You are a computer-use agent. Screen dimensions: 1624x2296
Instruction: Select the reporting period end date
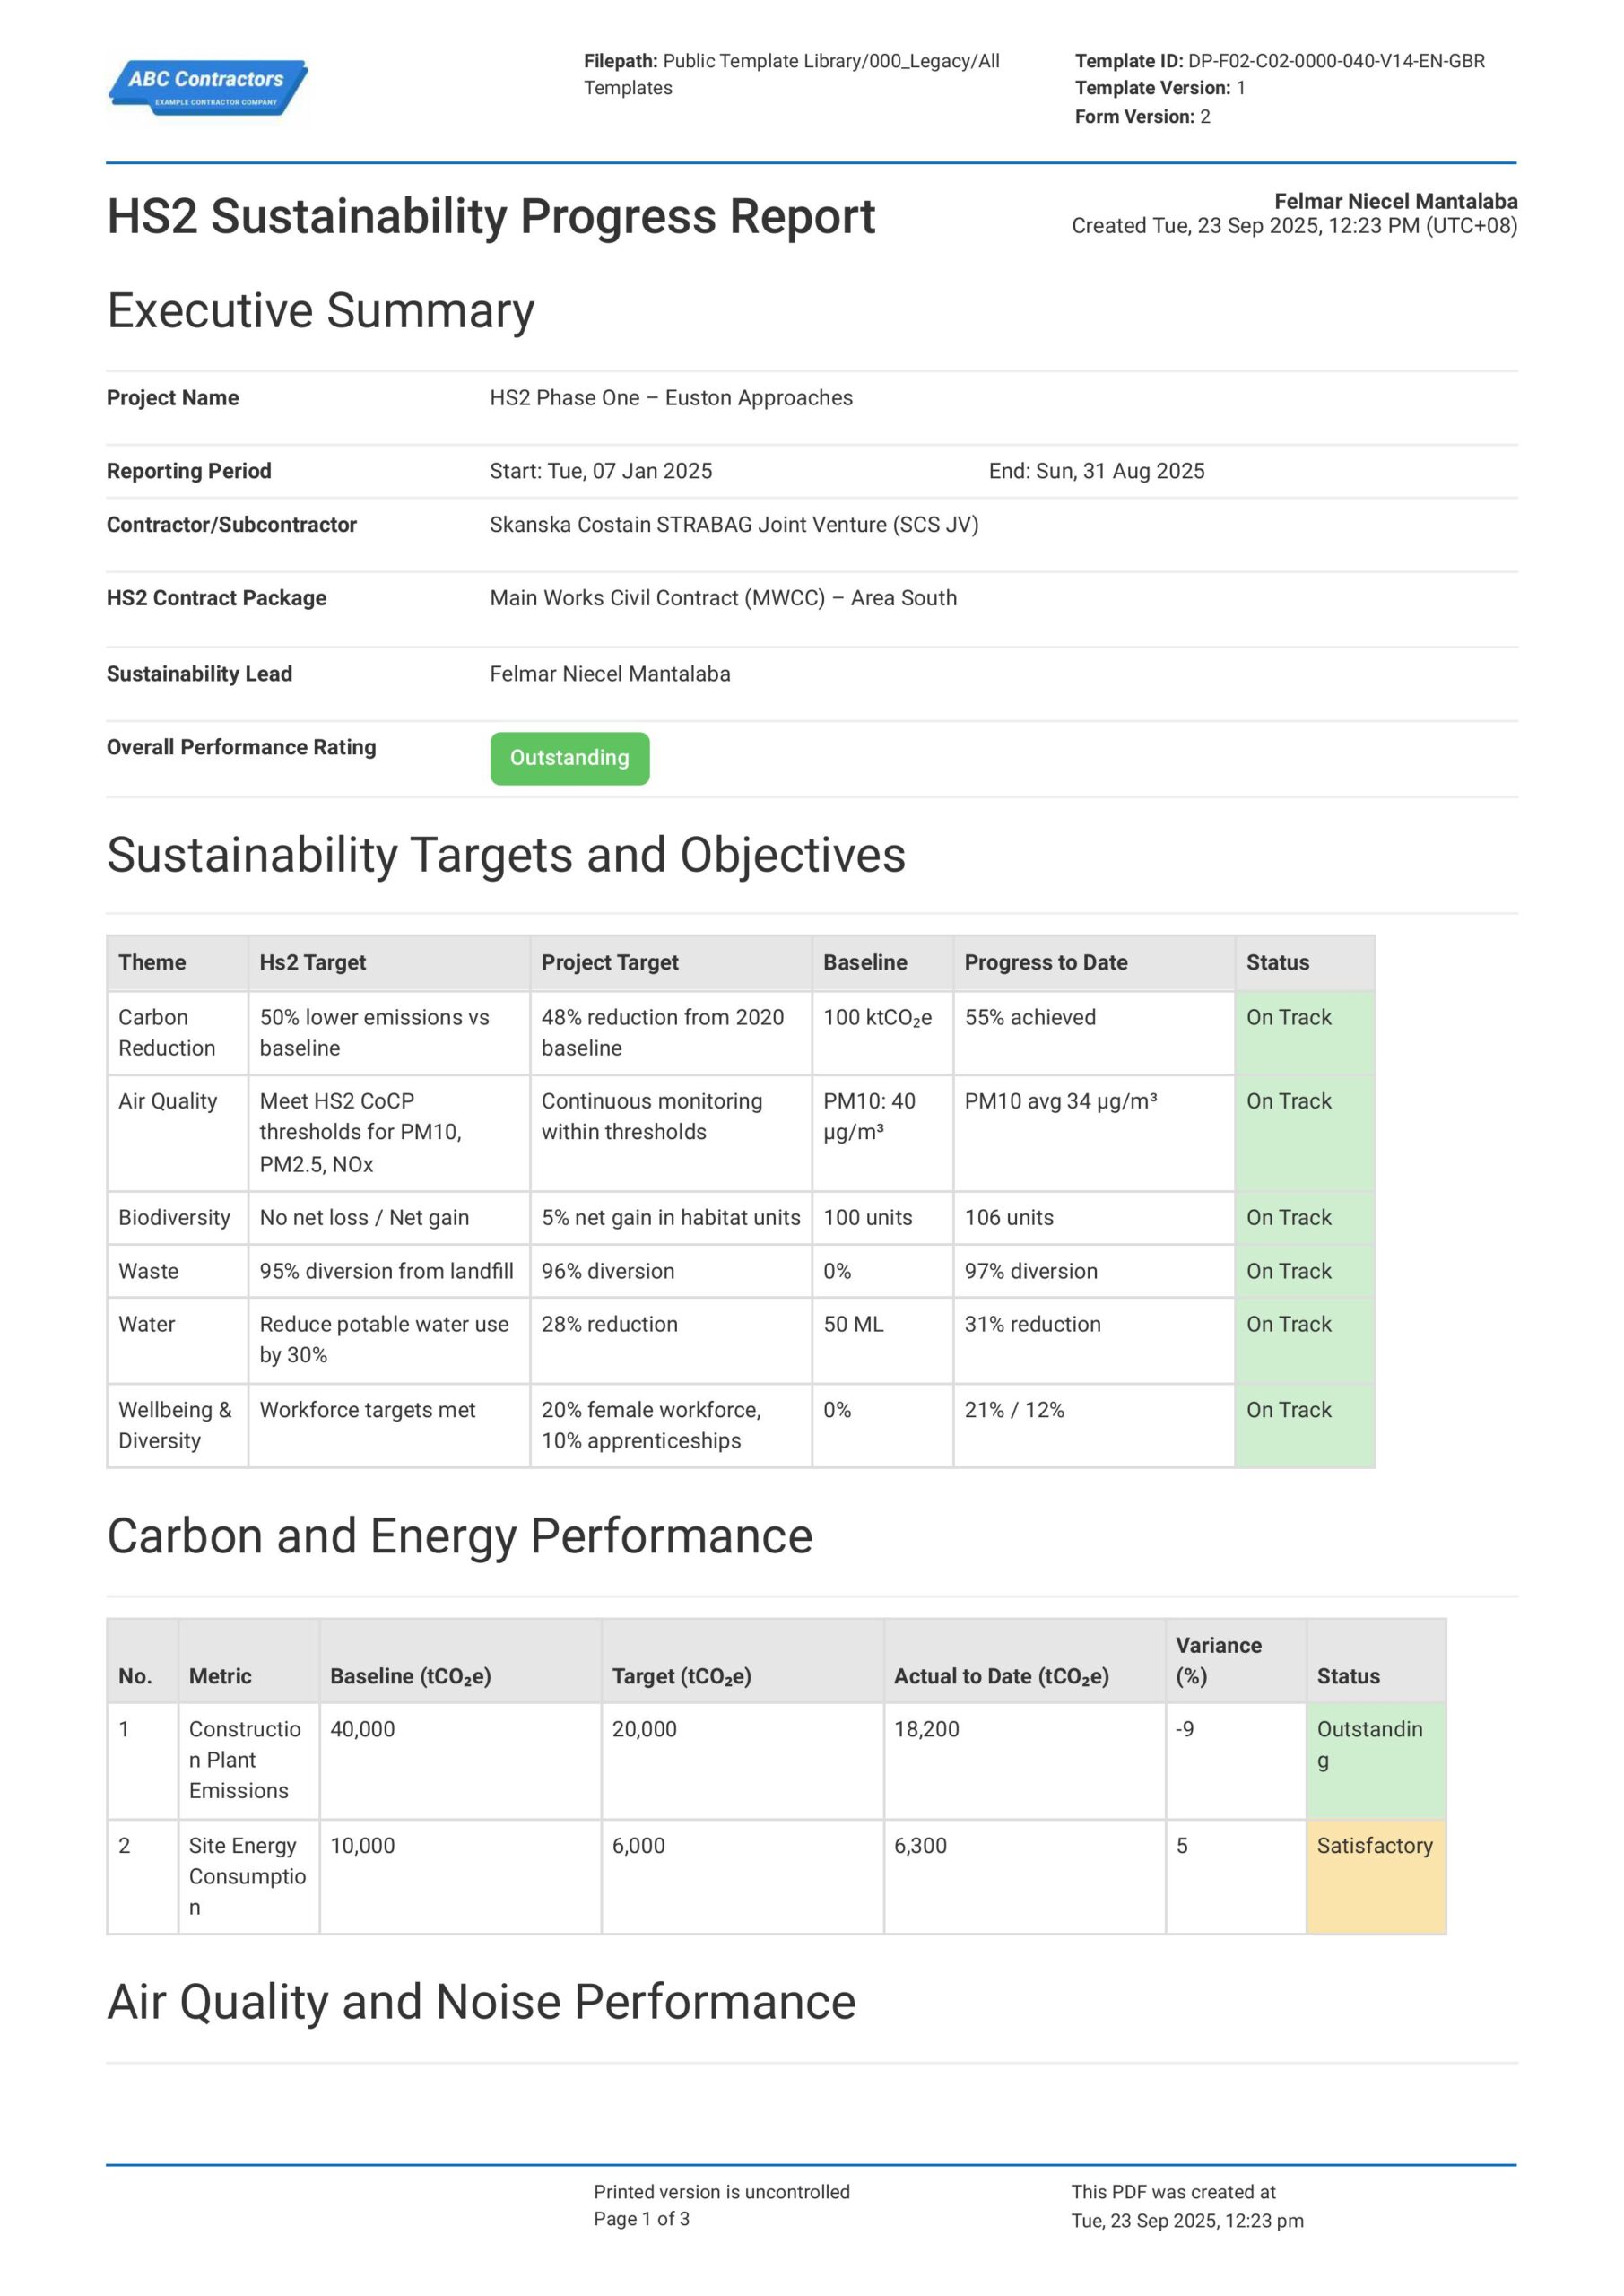1096,471
